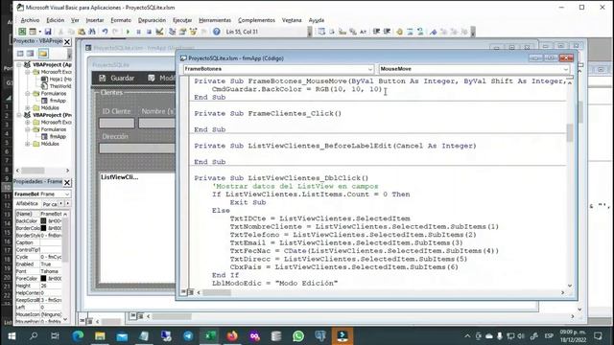Click the ID Cliente text field on form

click(117, 124)
